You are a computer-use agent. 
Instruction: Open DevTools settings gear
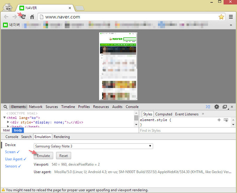[x=217, y=107]
